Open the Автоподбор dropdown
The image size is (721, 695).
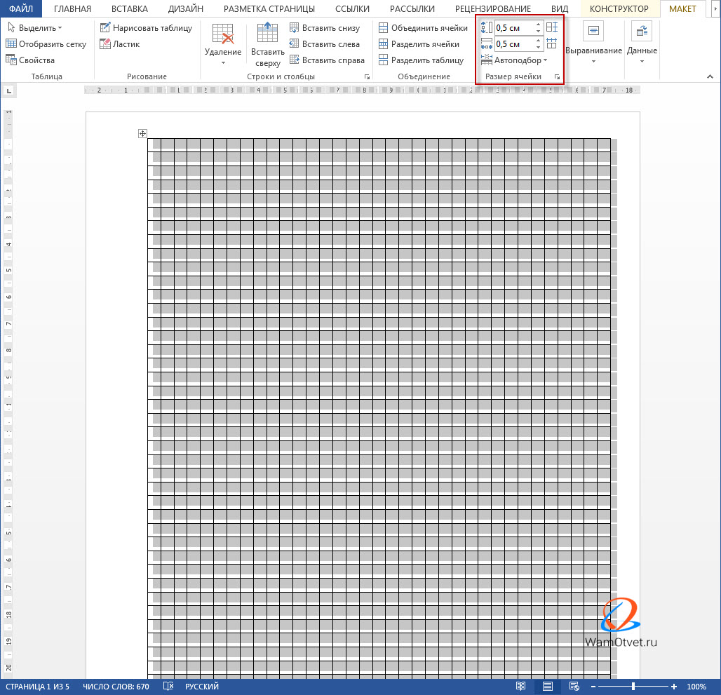click(520, 60)
